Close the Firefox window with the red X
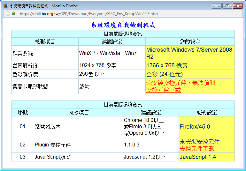Image resolution: width=246 pixels, height=171 pixels. click(238, 6)
